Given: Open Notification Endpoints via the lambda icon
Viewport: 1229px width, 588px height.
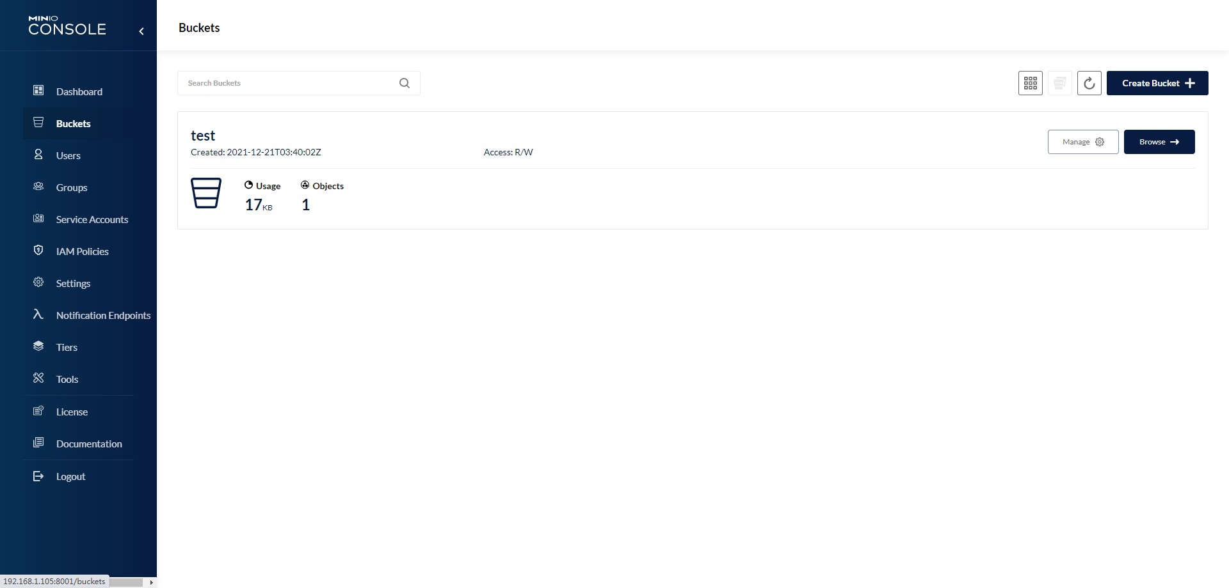Looking at the screenshot, I should pos(38,314).
